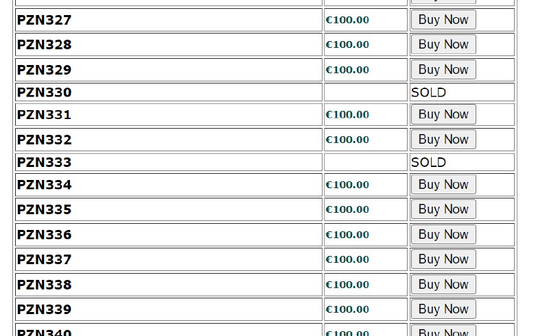The image size is (549, 336).
Task: Buy PZN336 using its button
Action: coord(443,235)
